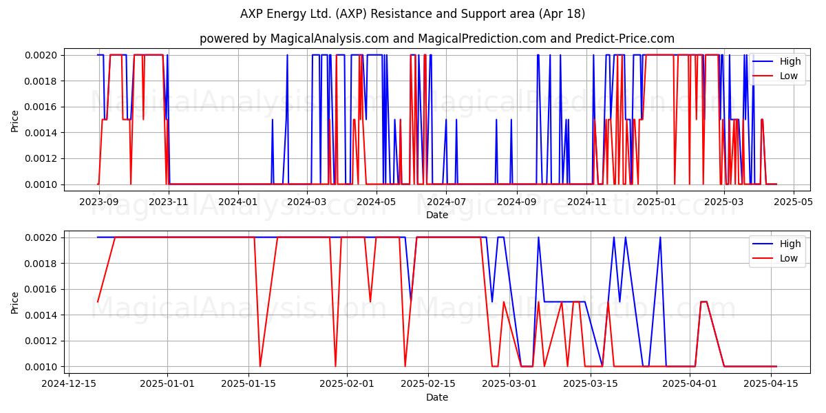This screenshot has height=413, width=826.
Task: Click the '0.0014' y-axis value on the bottom chart
Action: tap(42, 315)
